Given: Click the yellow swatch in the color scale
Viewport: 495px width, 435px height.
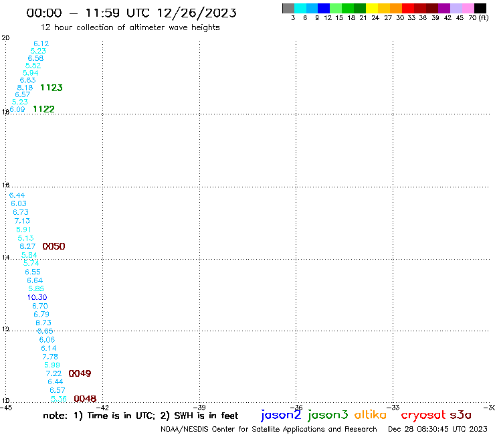Looking at the screenshot, I should point(372,8).
